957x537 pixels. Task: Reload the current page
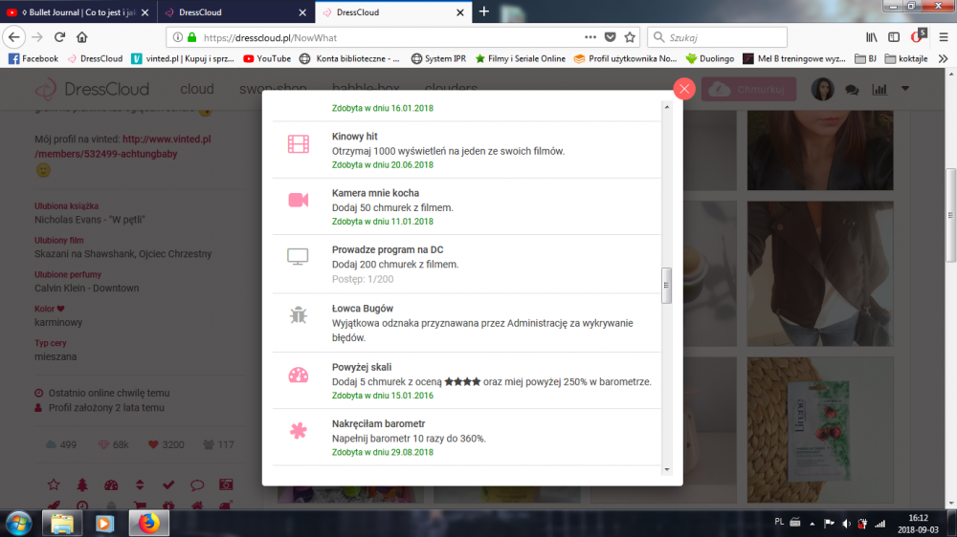tap(59, 37)
